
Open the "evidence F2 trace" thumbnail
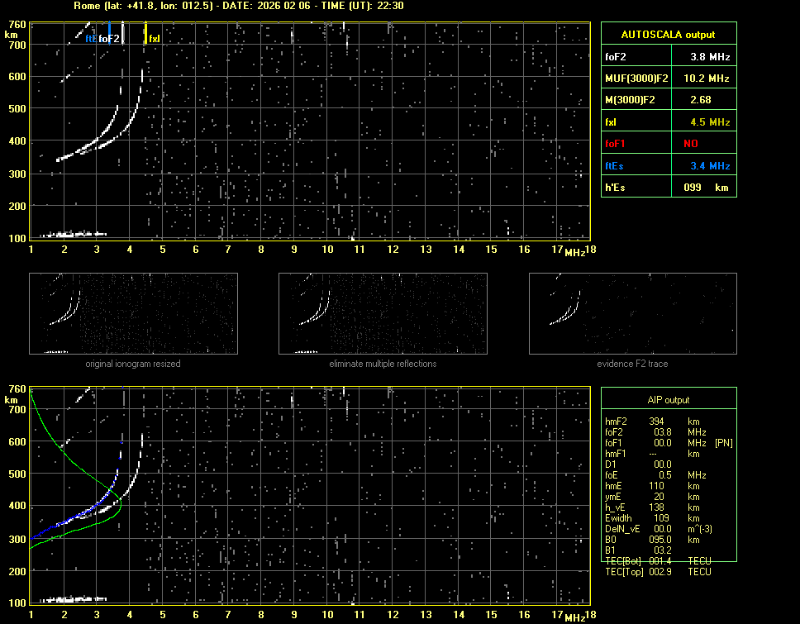coord(633,313)
